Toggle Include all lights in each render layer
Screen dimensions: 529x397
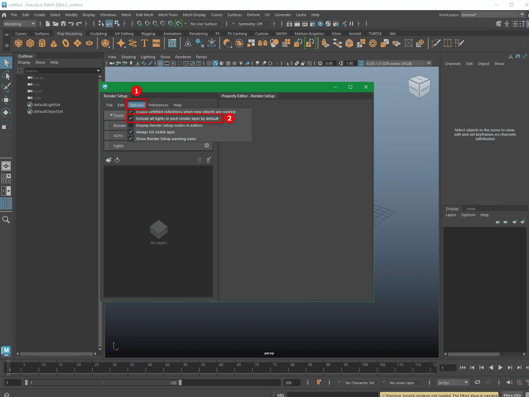coord(177,119)
